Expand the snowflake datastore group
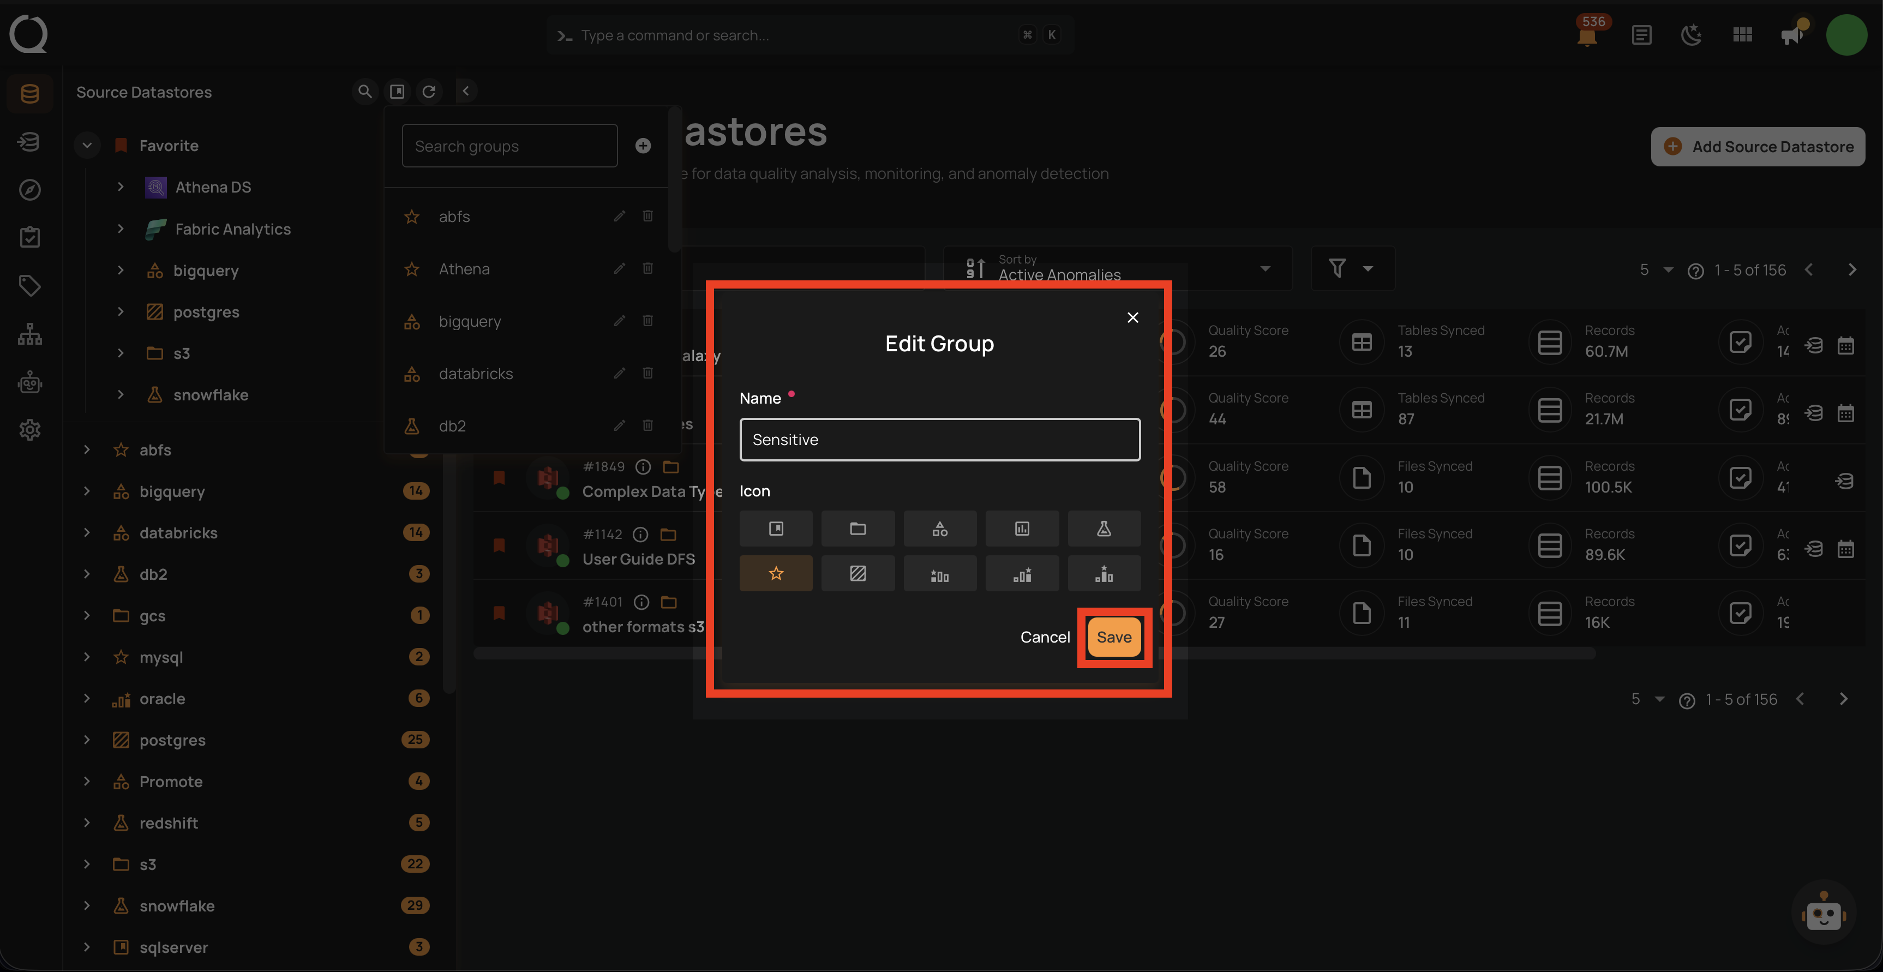 click(x=87, y=905)
